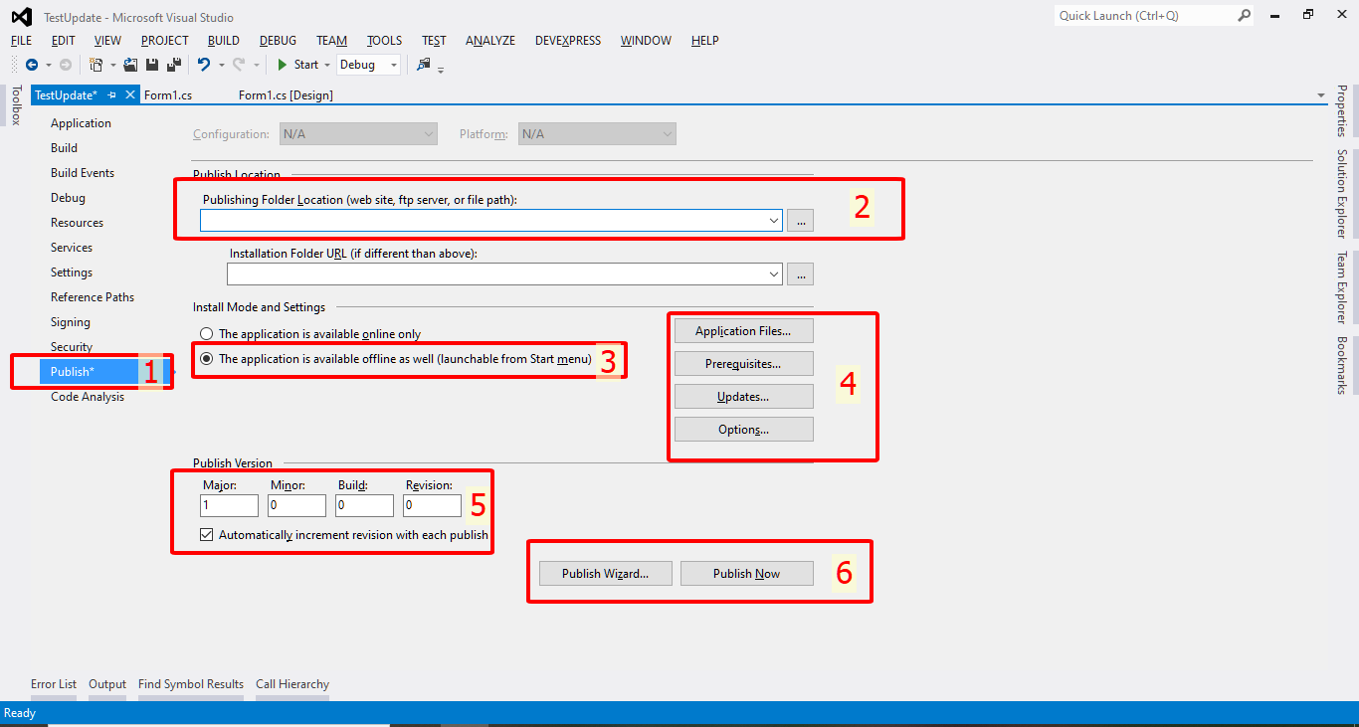Click the toolbar overflow options arrow
1359x727 pixels.
pos(441,69)
